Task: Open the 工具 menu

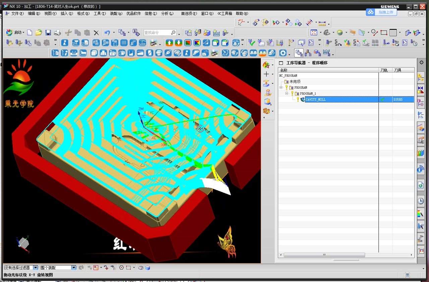Action: point(100,14)
